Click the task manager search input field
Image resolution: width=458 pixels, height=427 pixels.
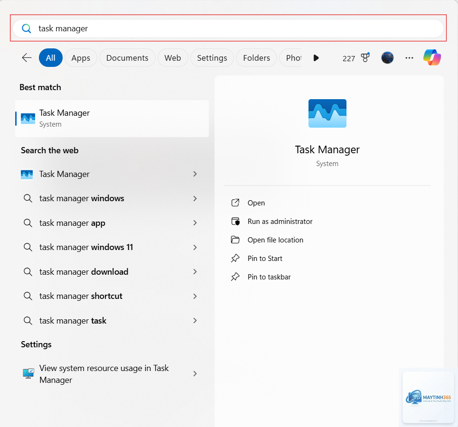[x=228, y=28]
